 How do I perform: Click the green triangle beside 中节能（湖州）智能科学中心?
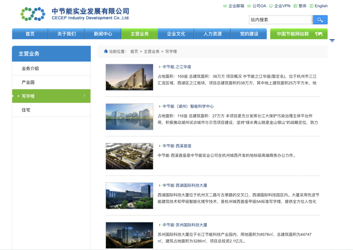pyautogui.click(x=160, y=106)
